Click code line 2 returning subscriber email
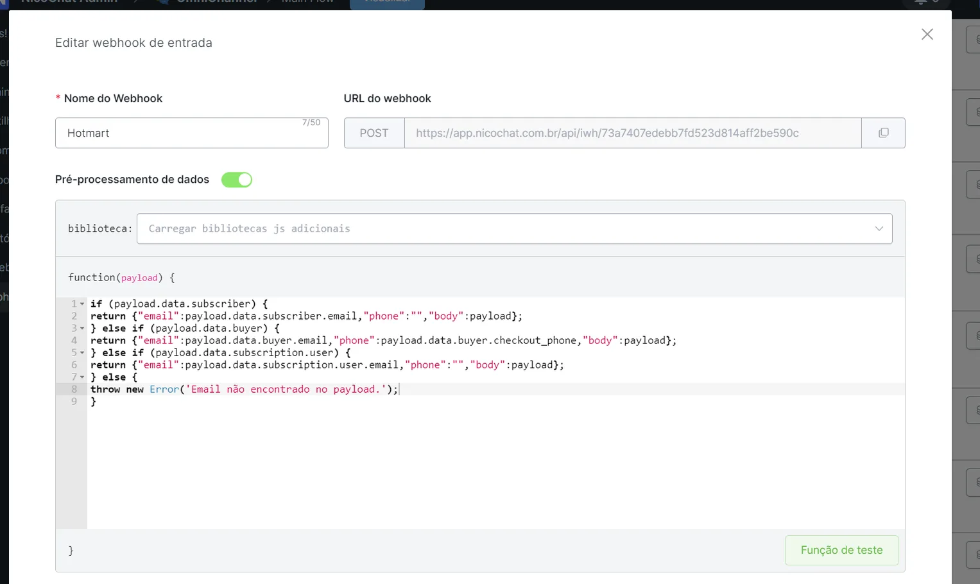Image resolution: width=980 pixels, height=584 pixels. pos(306,316)
